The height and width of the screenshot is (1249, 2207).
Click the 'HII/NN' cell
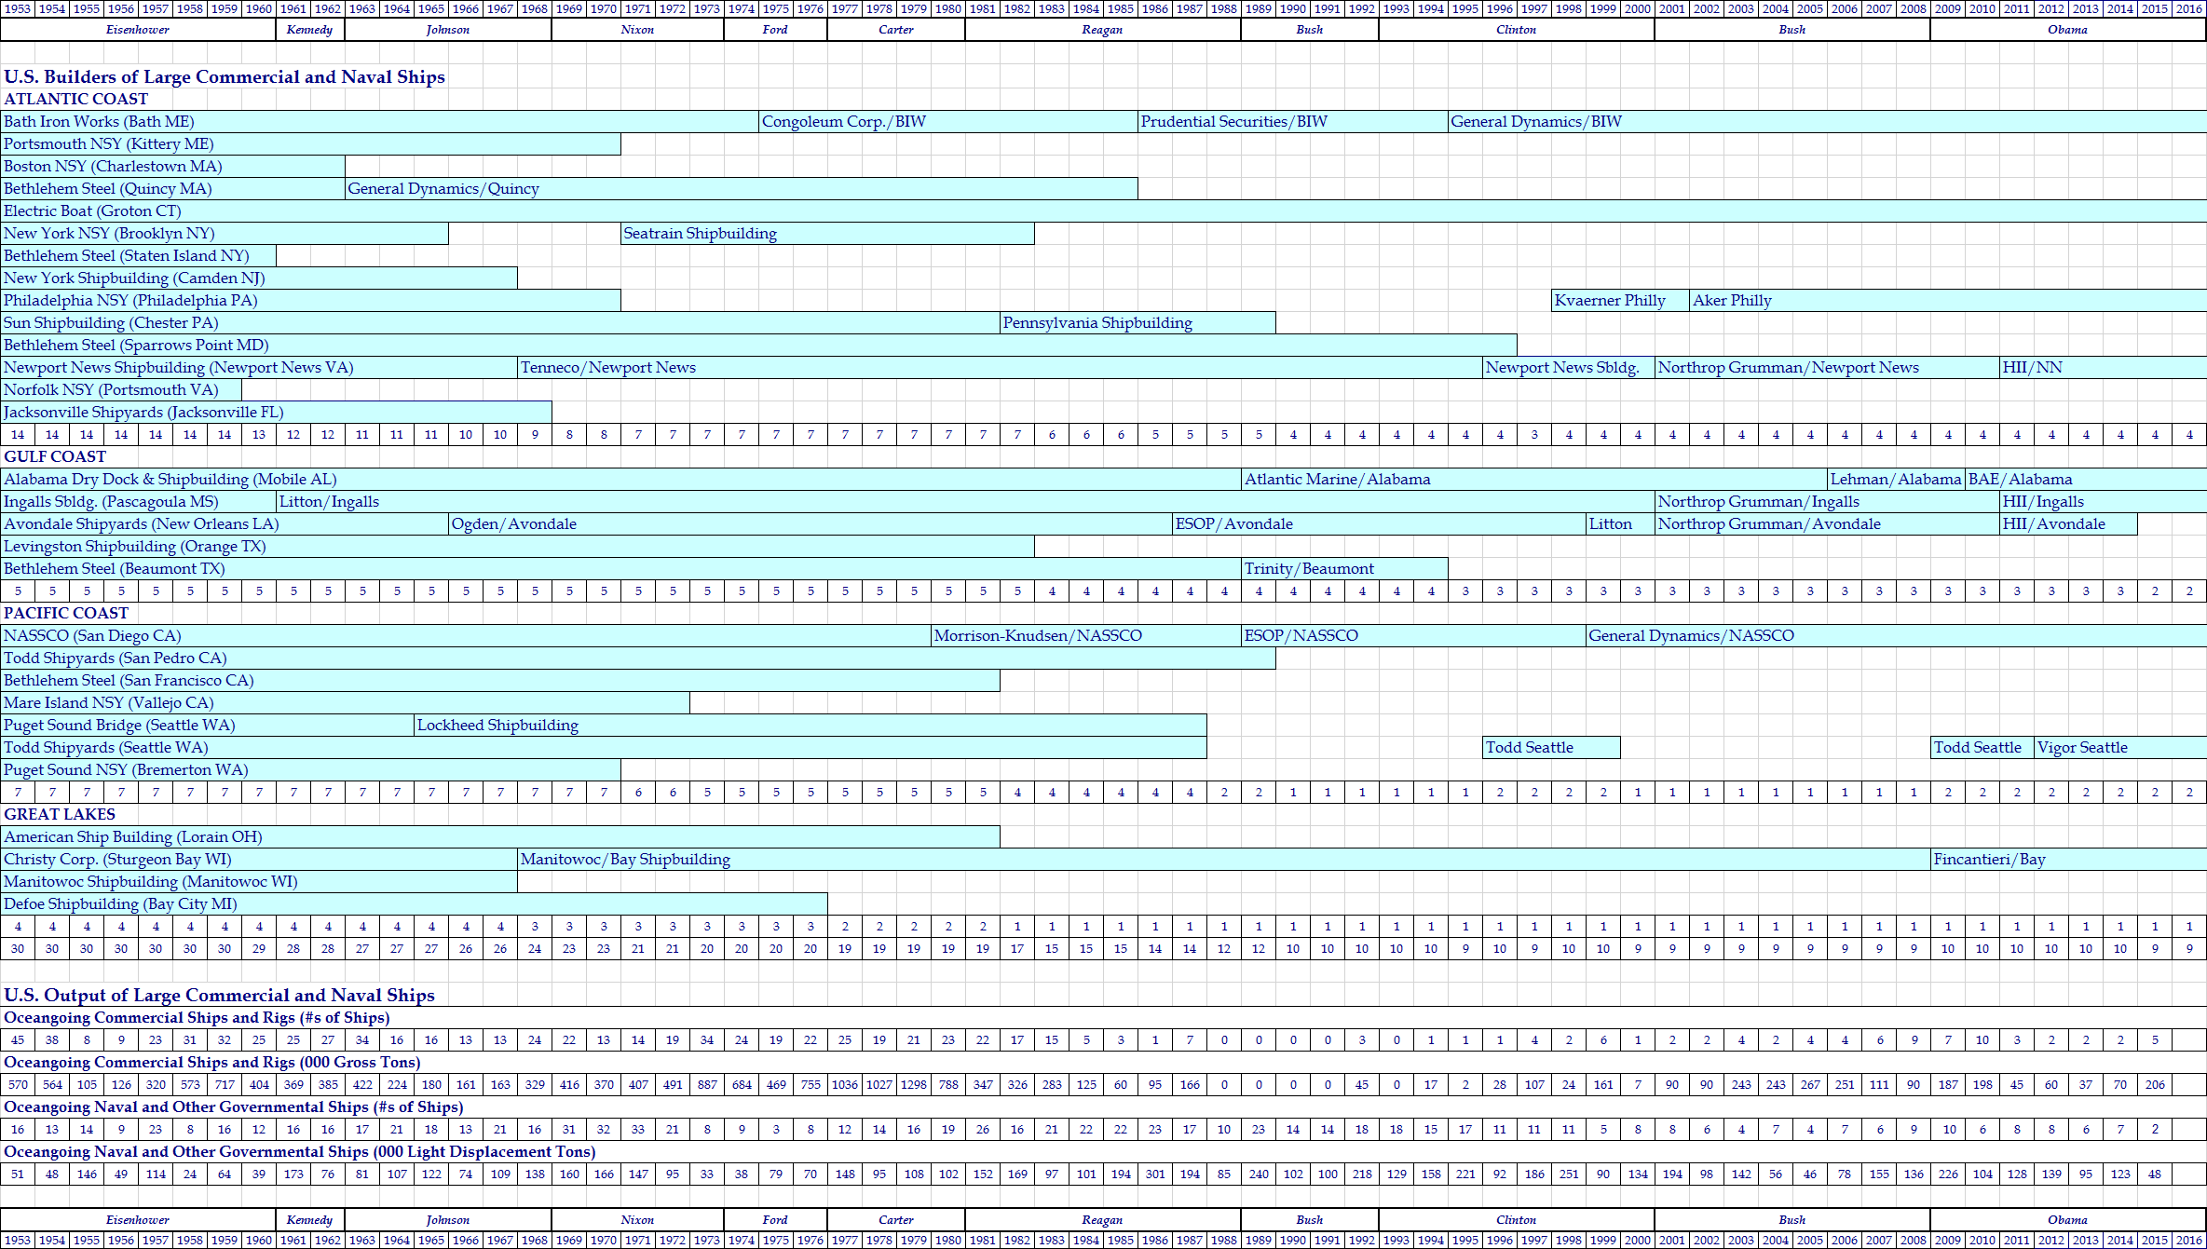pyautogui.click(x=2104, y=367)
